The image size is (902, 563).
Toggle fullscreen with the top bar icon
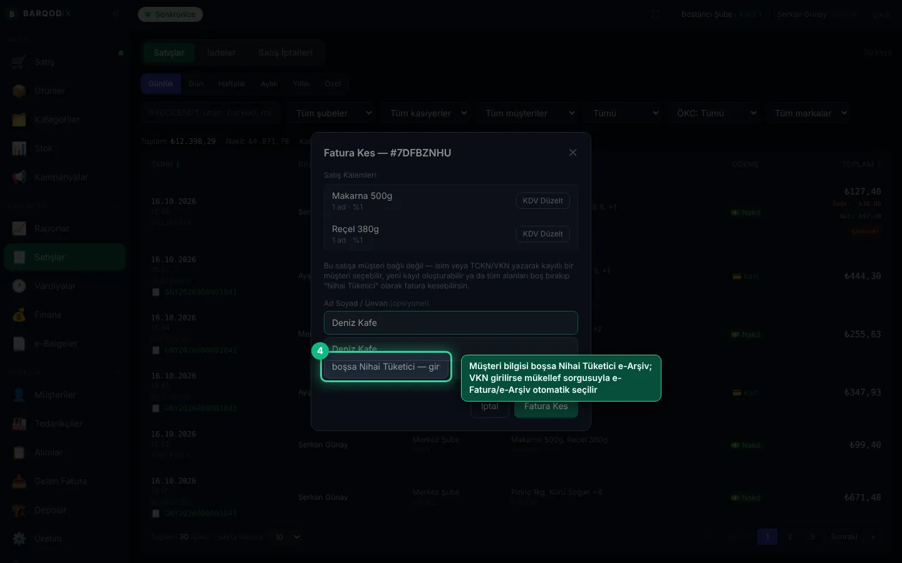point(656,14)
